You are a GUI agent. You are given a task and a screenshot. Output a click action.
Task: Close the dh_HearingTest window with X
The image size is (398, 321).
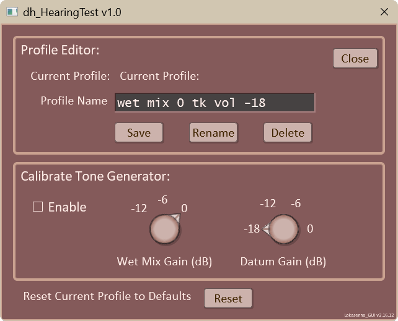[384, 12]
